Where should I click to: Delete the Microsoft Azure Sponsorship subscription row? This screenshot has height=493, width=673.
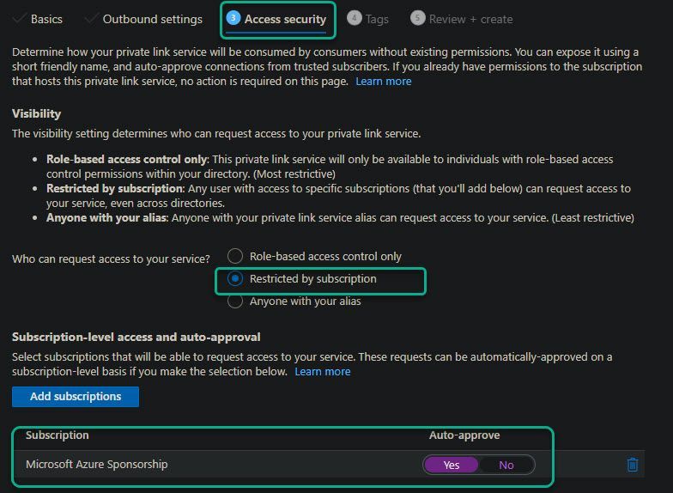pos(633,465)
